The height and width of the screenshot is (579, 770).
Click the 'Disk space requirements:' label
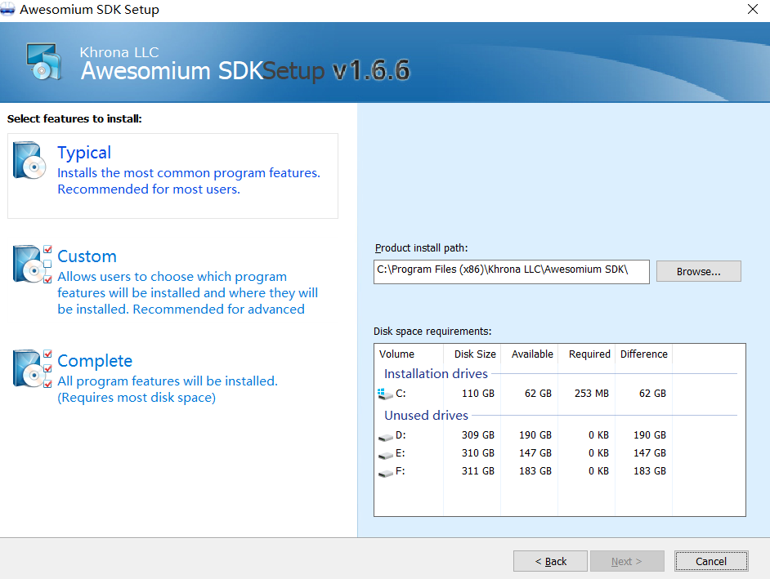tap(432, 332)
